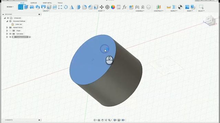Select the Press Pull tool icon

tap(79, 7)
